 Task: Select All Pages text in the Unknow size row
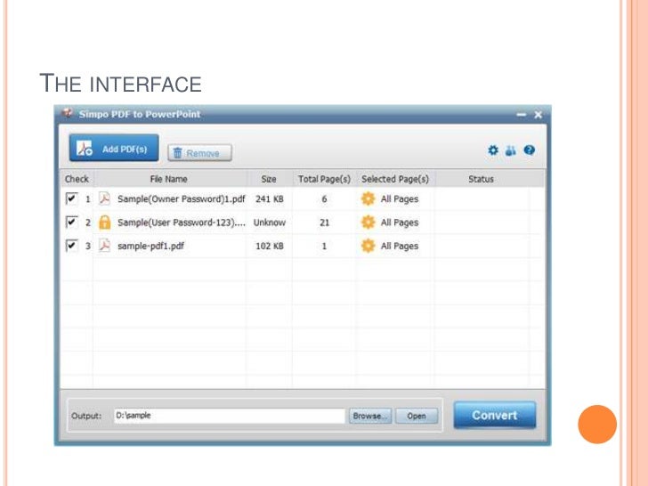399,223
